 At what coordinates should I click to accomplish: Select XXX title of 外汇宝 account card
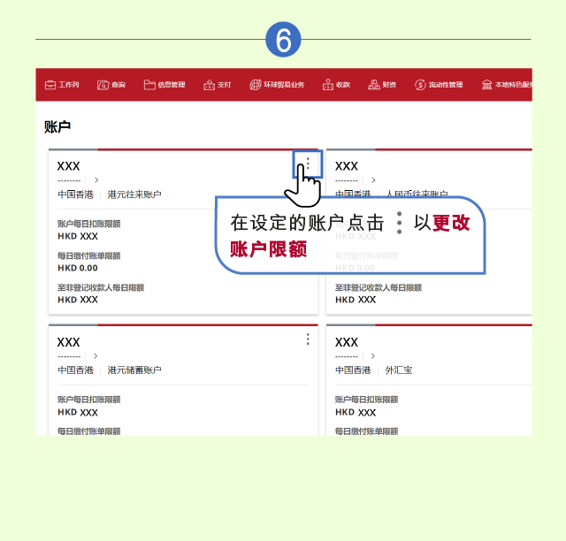tap(346, 342)
